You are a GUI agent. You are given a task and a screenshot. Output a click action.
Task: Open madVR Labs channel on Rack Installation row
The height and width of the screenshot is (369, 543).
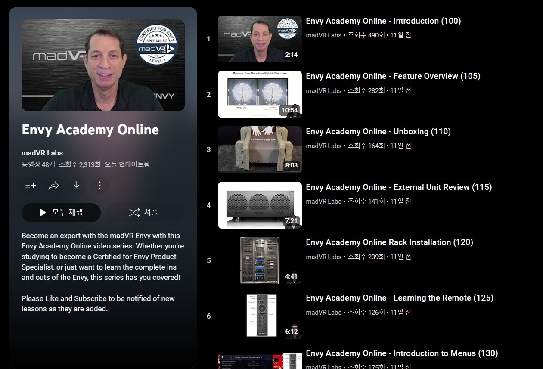pos(323,257)
